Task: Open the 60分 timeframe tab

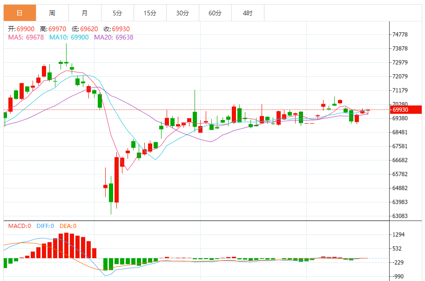Action: tap(215, 13)
